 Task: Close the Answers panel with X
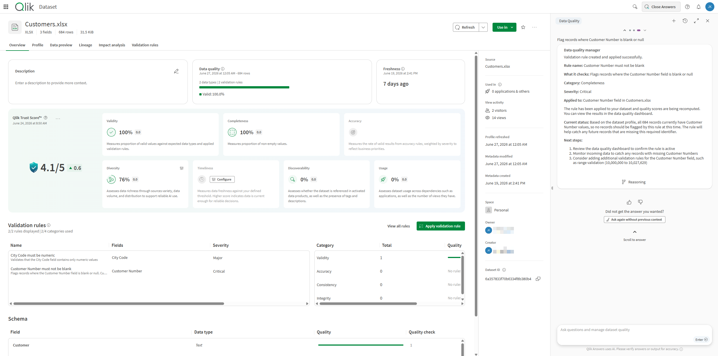(708, 21)
